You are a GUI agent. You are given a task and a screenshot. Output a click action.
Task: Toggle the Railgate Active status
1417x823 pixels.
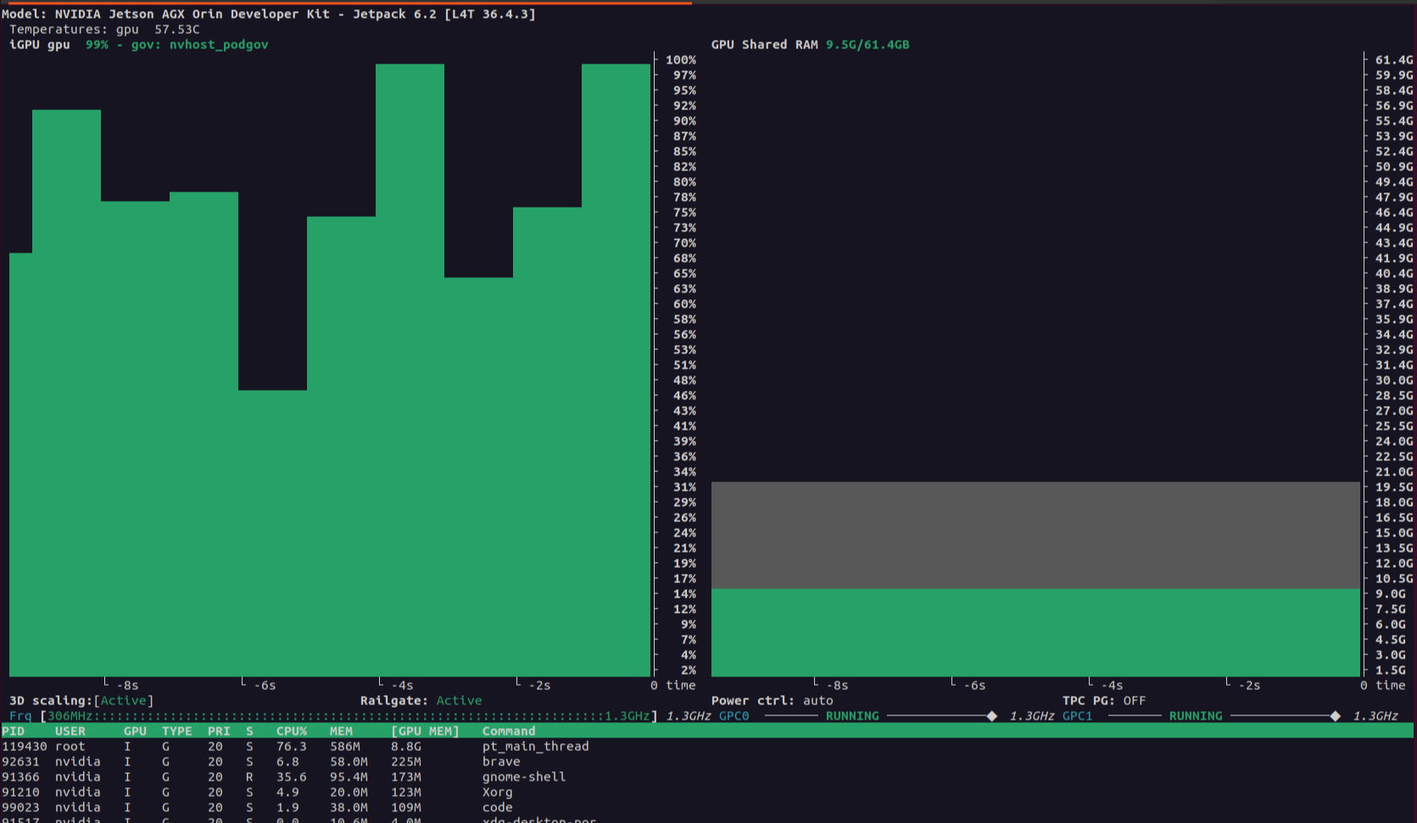click(459, 701)
